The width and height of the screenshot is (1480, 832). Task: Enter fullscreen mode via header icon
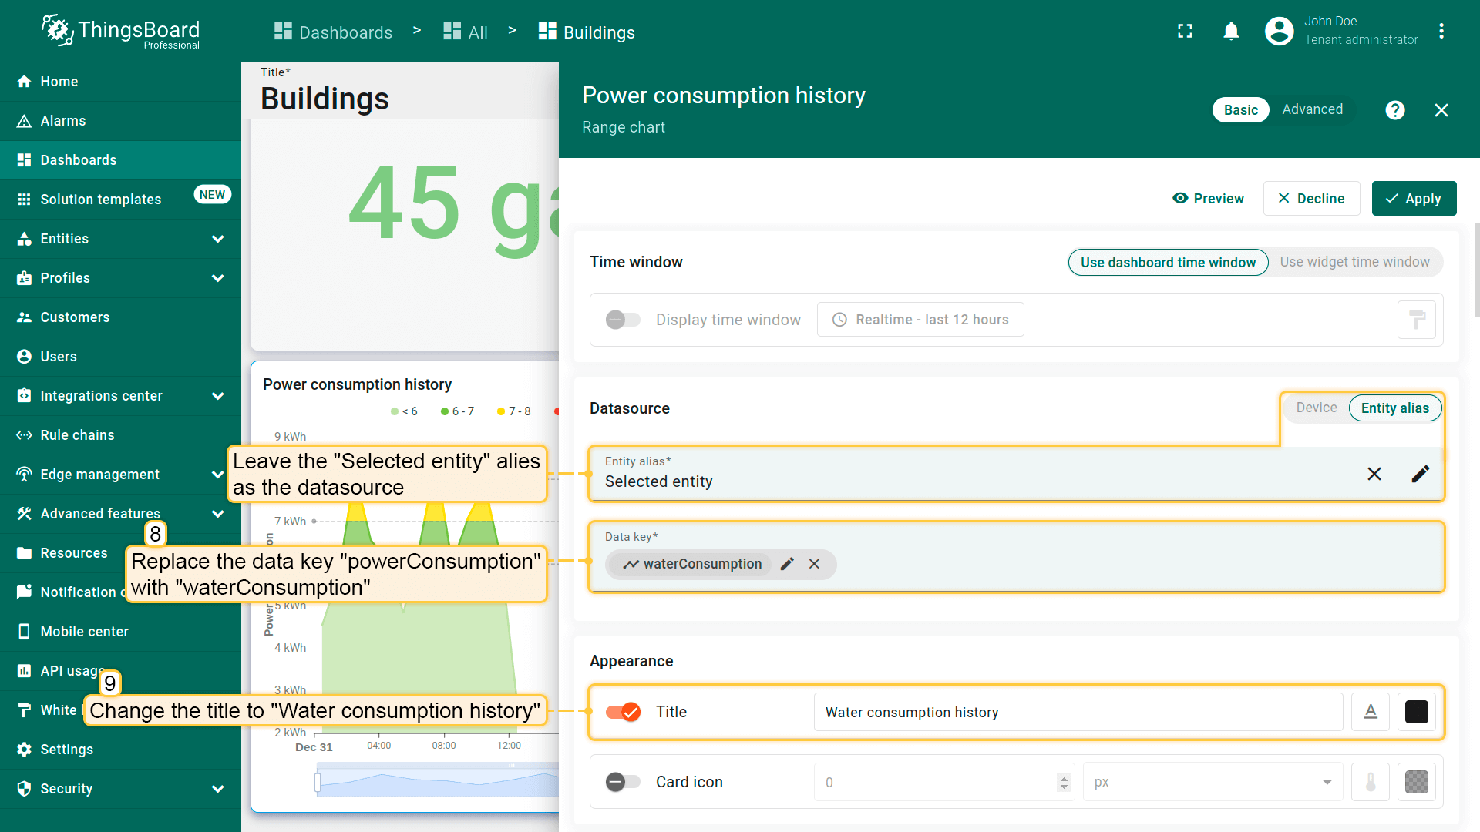click(1185, 32)
